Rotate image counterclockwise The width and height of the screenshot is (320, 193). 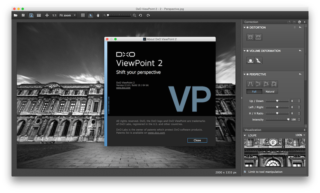point(141,15)
